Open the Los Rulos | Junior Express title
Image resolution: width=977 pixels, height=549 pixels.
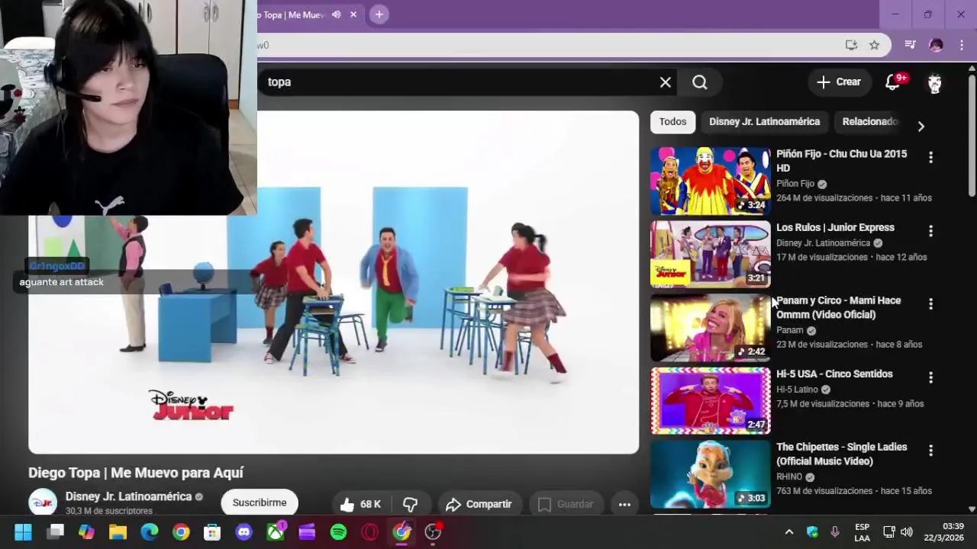point(835,227)
